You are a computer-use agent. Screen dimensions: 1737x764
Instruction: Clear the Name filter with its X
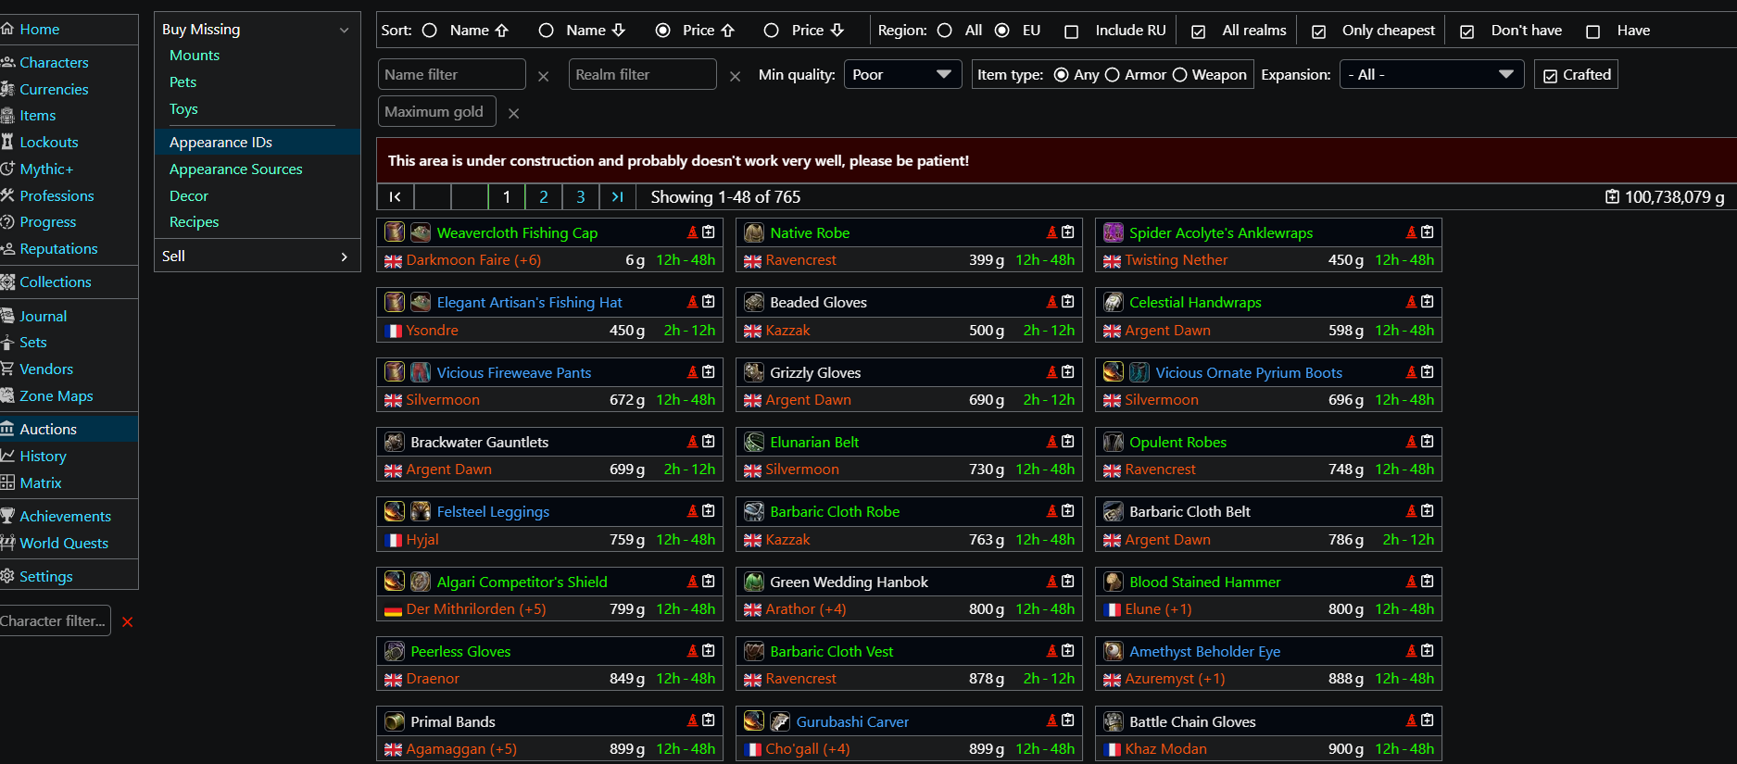[x=544, y=76]
